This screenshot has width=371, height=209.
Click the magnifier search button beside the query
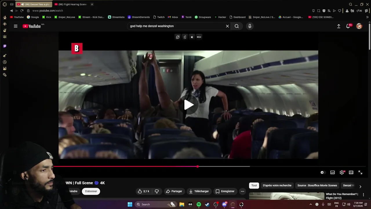point(237,26)
